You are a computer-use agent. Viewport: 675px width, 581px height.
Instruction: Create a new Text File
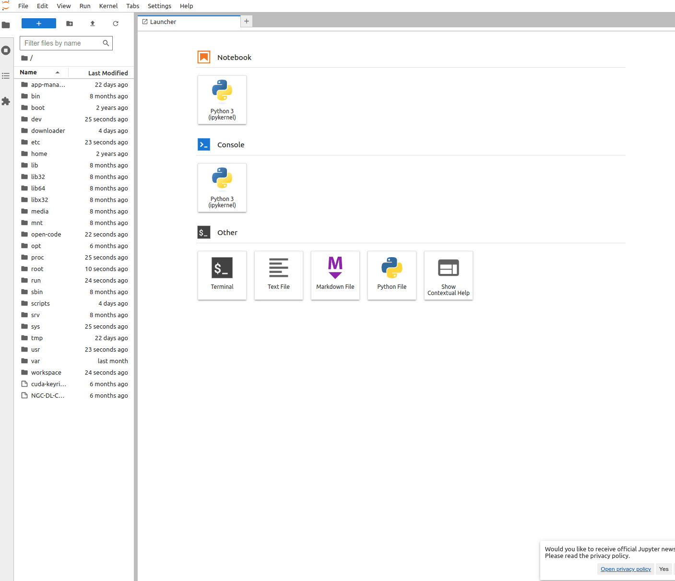(279, 275)
